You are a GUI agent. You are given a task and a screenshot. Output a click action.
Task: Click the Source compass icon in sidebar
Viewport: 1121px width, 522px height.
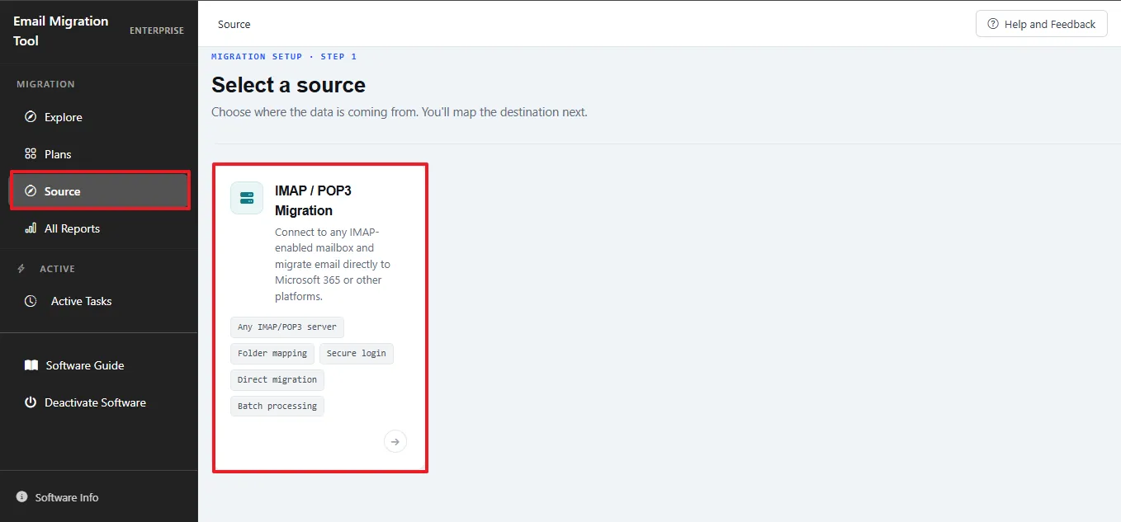click(31, 191)
